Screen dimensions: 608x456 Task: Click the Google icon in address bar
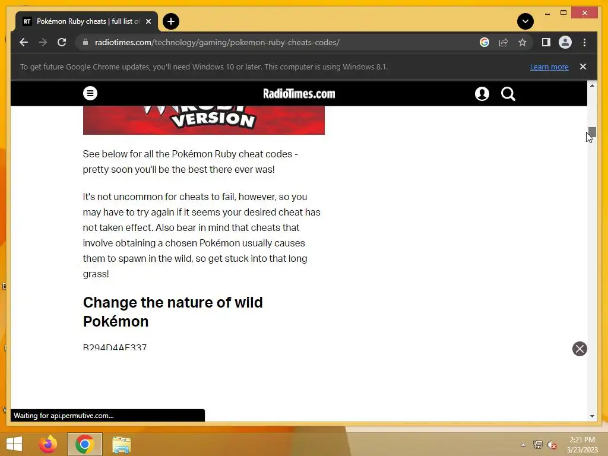(x=484, y=42)
